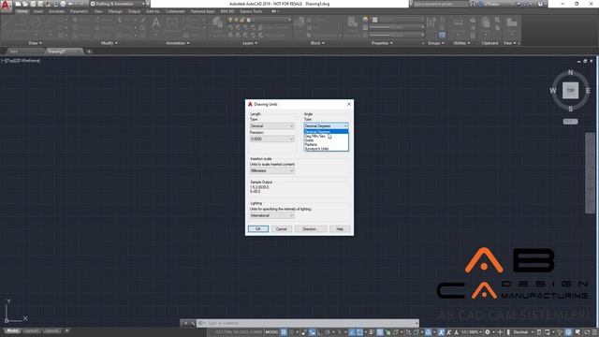Click the Open file icon in Quick Access toolbar

(x=25, y=4)
